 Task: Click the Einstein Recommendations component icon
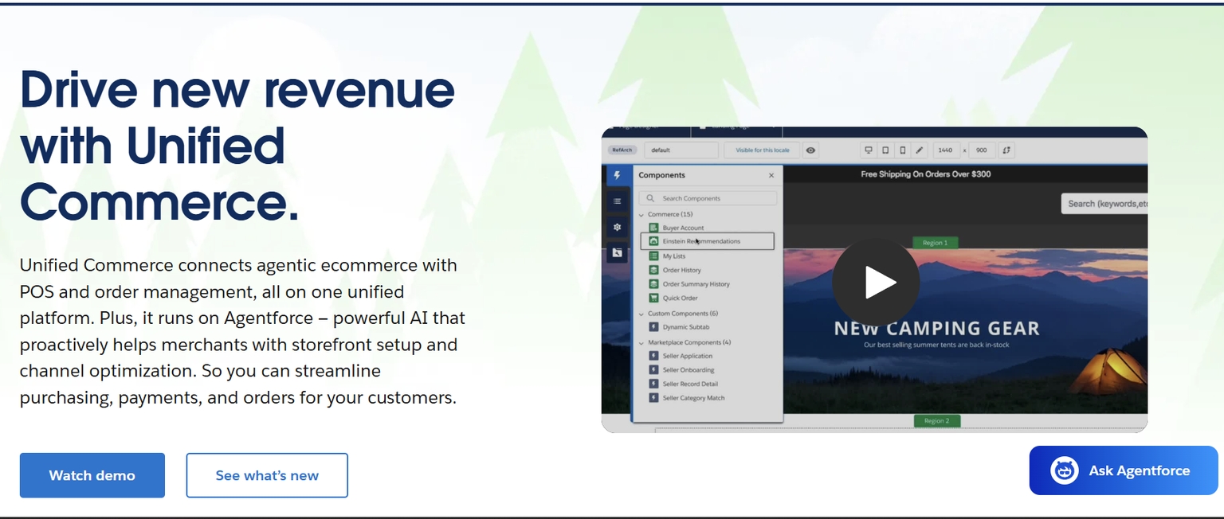653,241
